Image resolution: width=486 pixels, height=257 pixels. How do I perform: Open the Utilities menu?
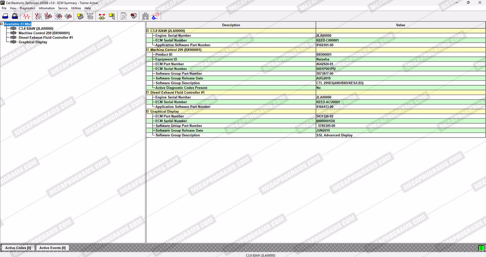pyautogui.click(x=76, y=8)
